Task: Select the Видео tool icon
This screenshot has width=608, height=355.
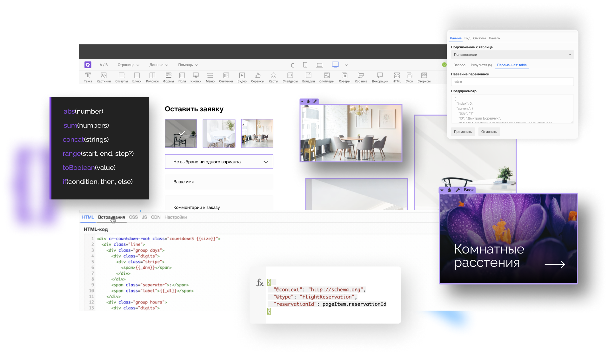Action: (242, 77)
